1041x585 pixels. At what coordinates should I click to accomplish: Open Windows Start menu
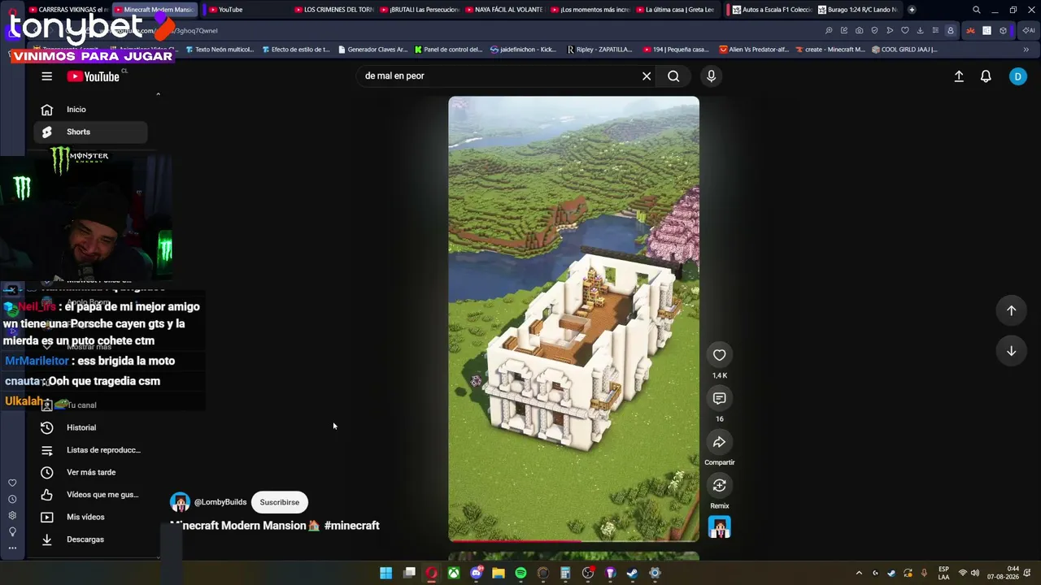tap(386, 574)
